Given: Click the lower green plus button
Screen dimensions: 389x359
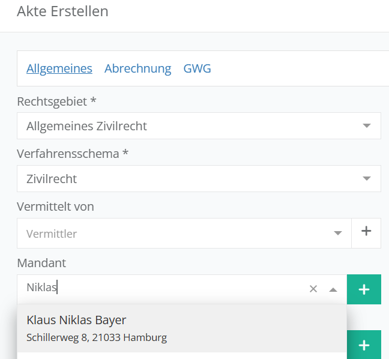Looking at the screenshot, I should 364,345.
